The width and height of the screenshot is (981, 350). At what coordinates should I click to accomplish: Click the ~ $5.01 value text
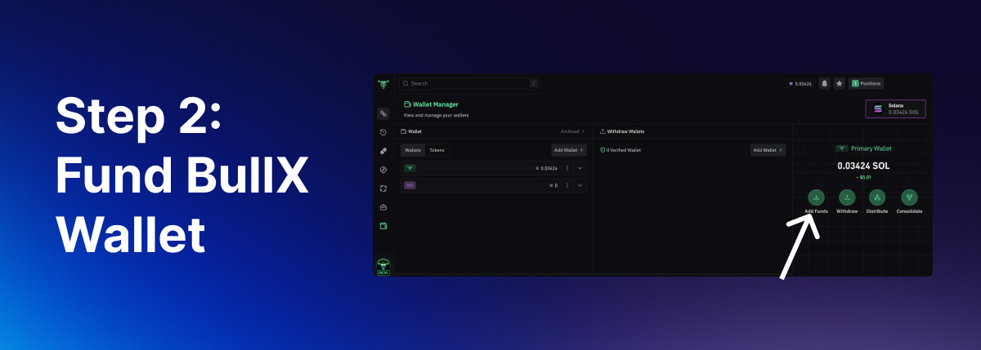(863, 177)
